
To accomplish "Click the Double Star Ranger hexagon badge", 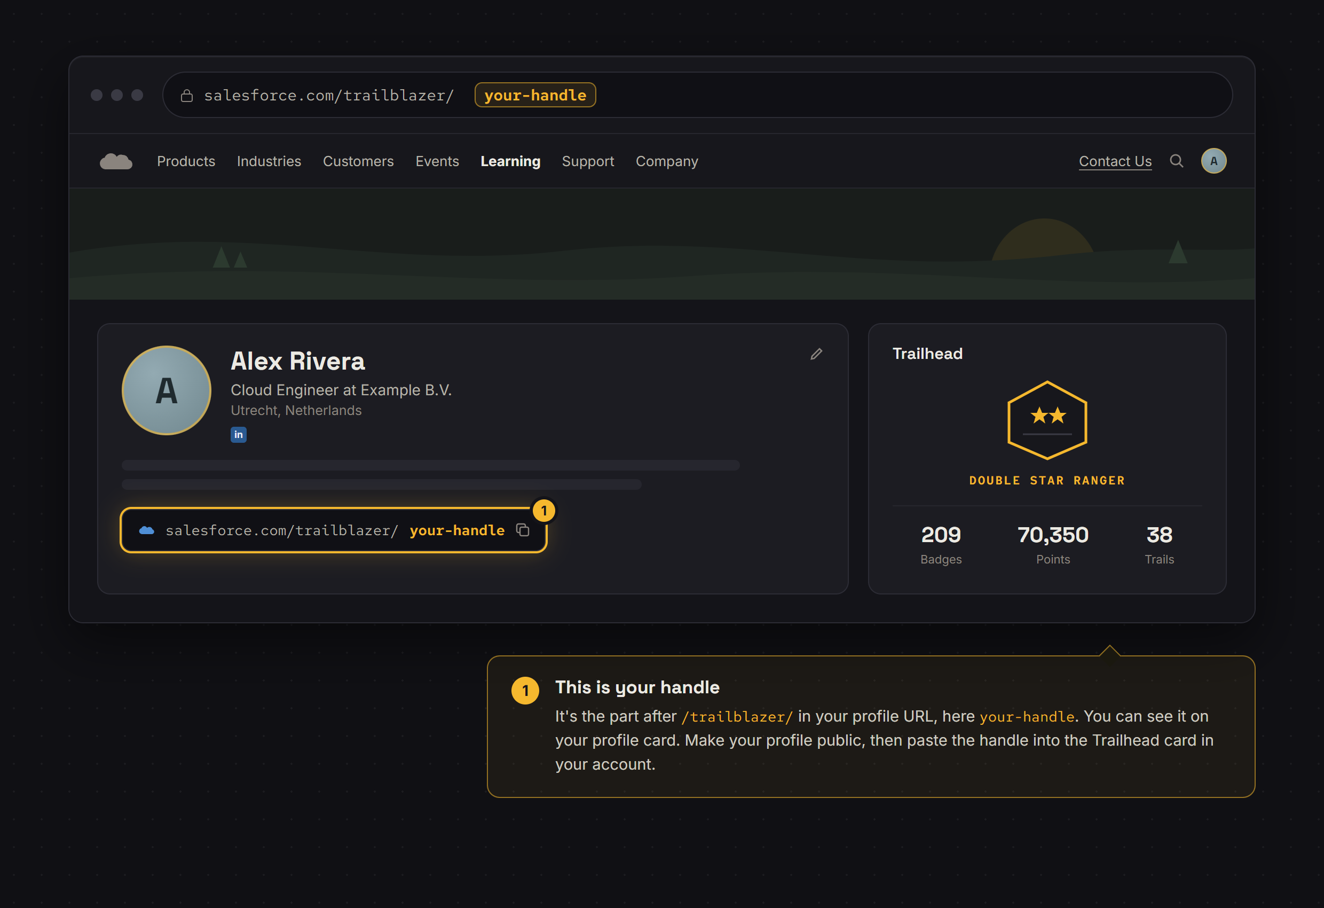I will coord(1047,420).
